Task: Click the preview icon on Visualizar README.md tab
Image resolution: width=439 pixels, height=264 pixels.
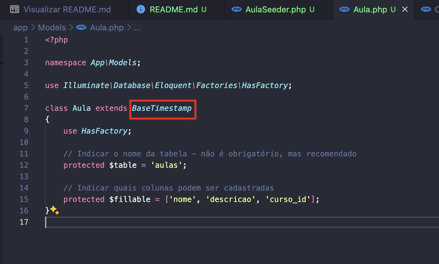Action: 14,9
